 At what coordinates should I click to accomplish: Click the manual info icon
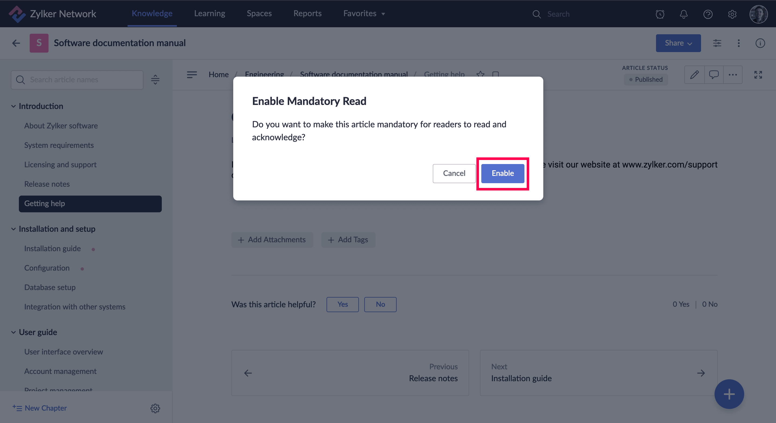760,43
